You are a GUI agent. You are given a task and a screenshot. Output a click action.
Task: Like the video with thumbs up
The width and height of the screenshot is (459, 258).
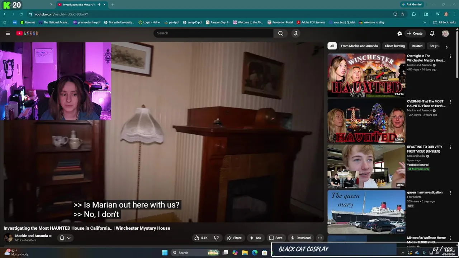point(201,238)
